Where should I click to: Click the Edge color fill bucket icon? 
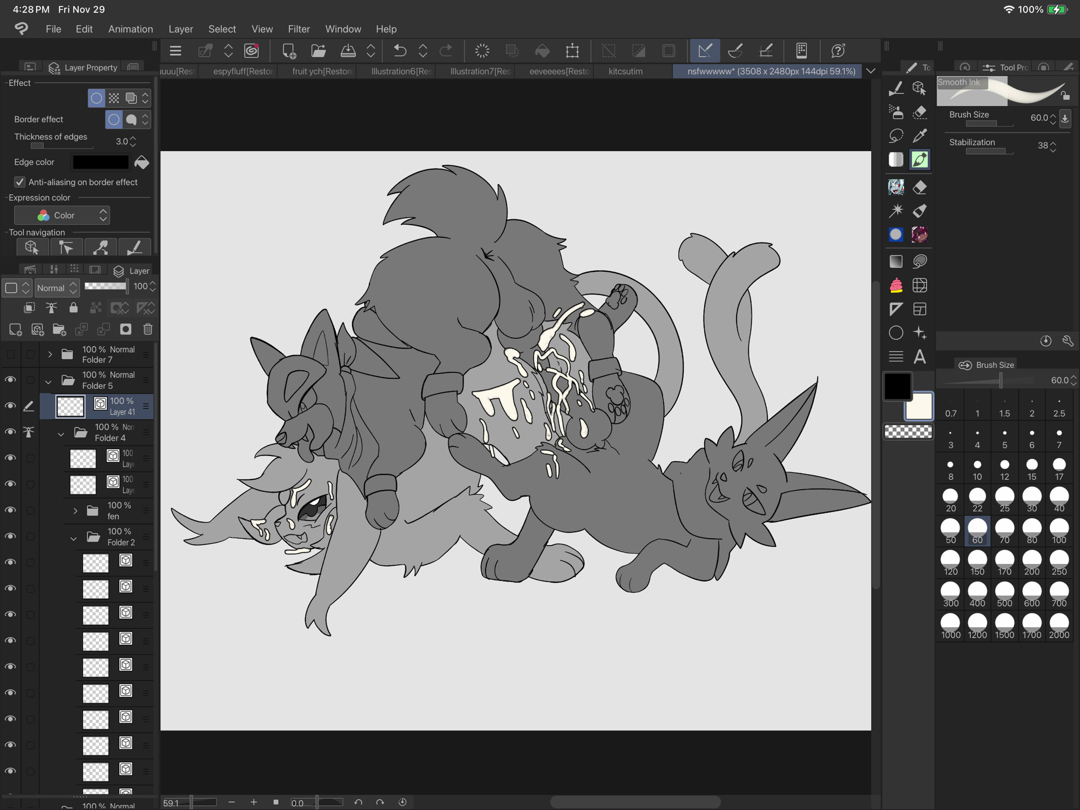(141, 162)
